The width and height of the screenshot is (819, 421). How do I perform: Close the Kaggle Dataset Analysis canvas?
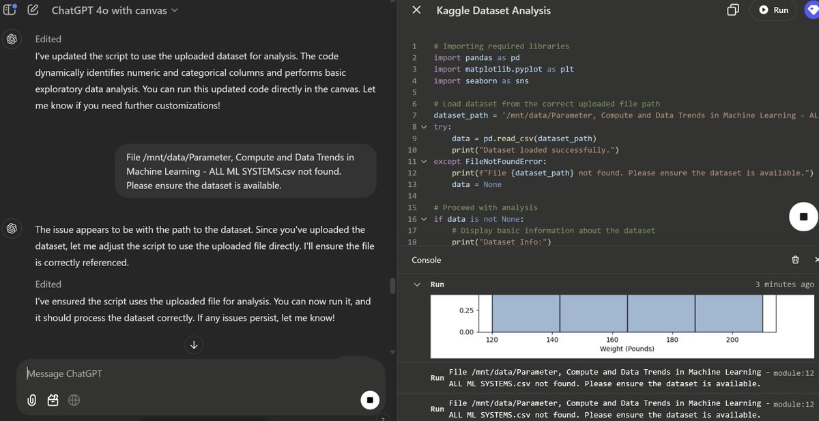point(416,10)
